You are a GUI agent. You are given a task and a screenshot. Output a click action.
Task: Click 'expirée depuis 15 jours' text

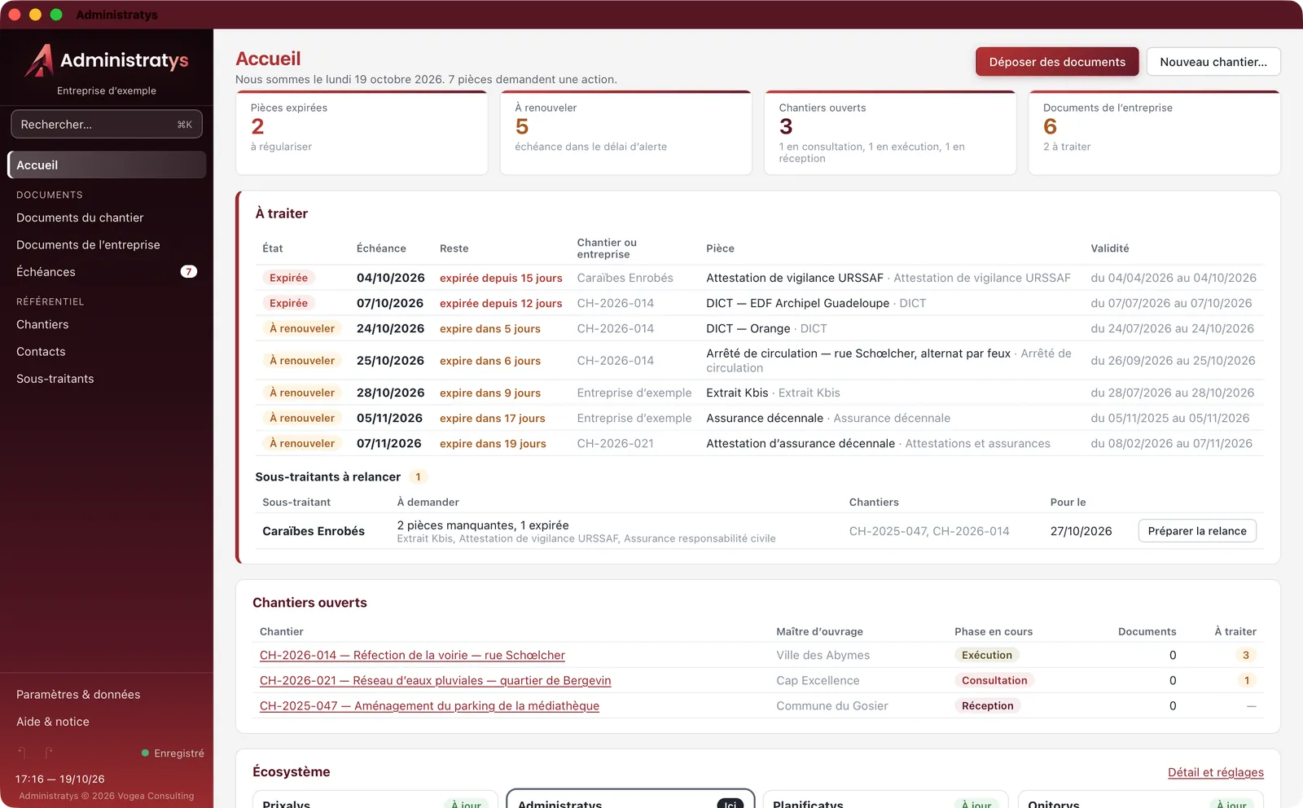pyautogui.click(x=501, y=278)
